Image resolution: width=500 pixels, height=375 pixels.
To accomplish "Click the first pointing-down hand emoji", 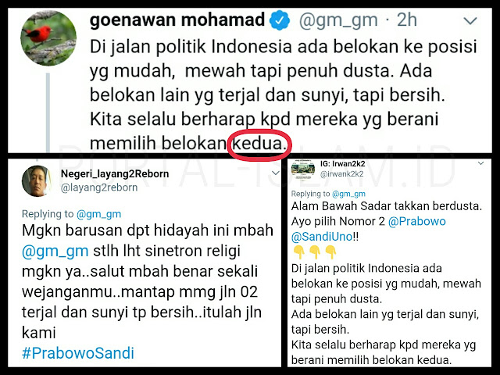I will coord(299,252).
